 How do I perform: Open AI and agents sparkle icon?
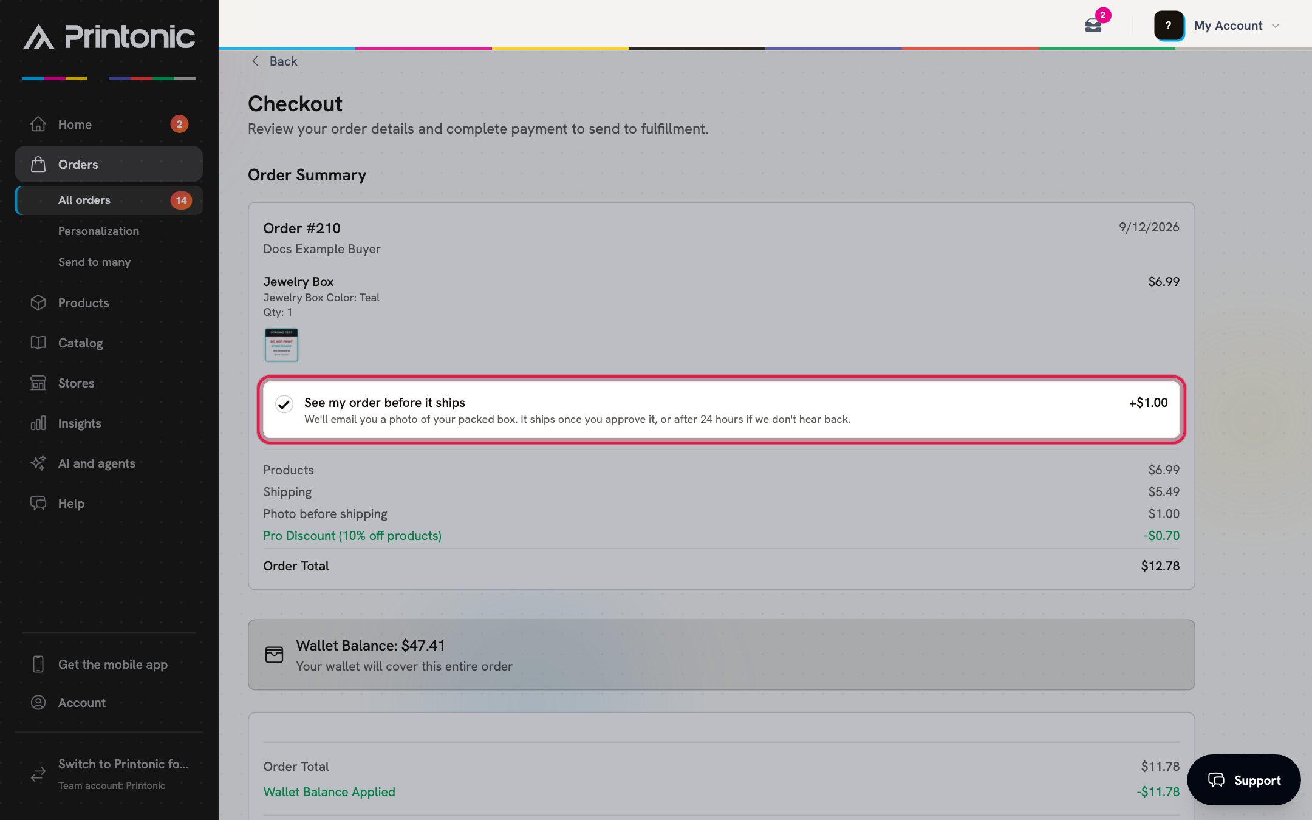38,463
